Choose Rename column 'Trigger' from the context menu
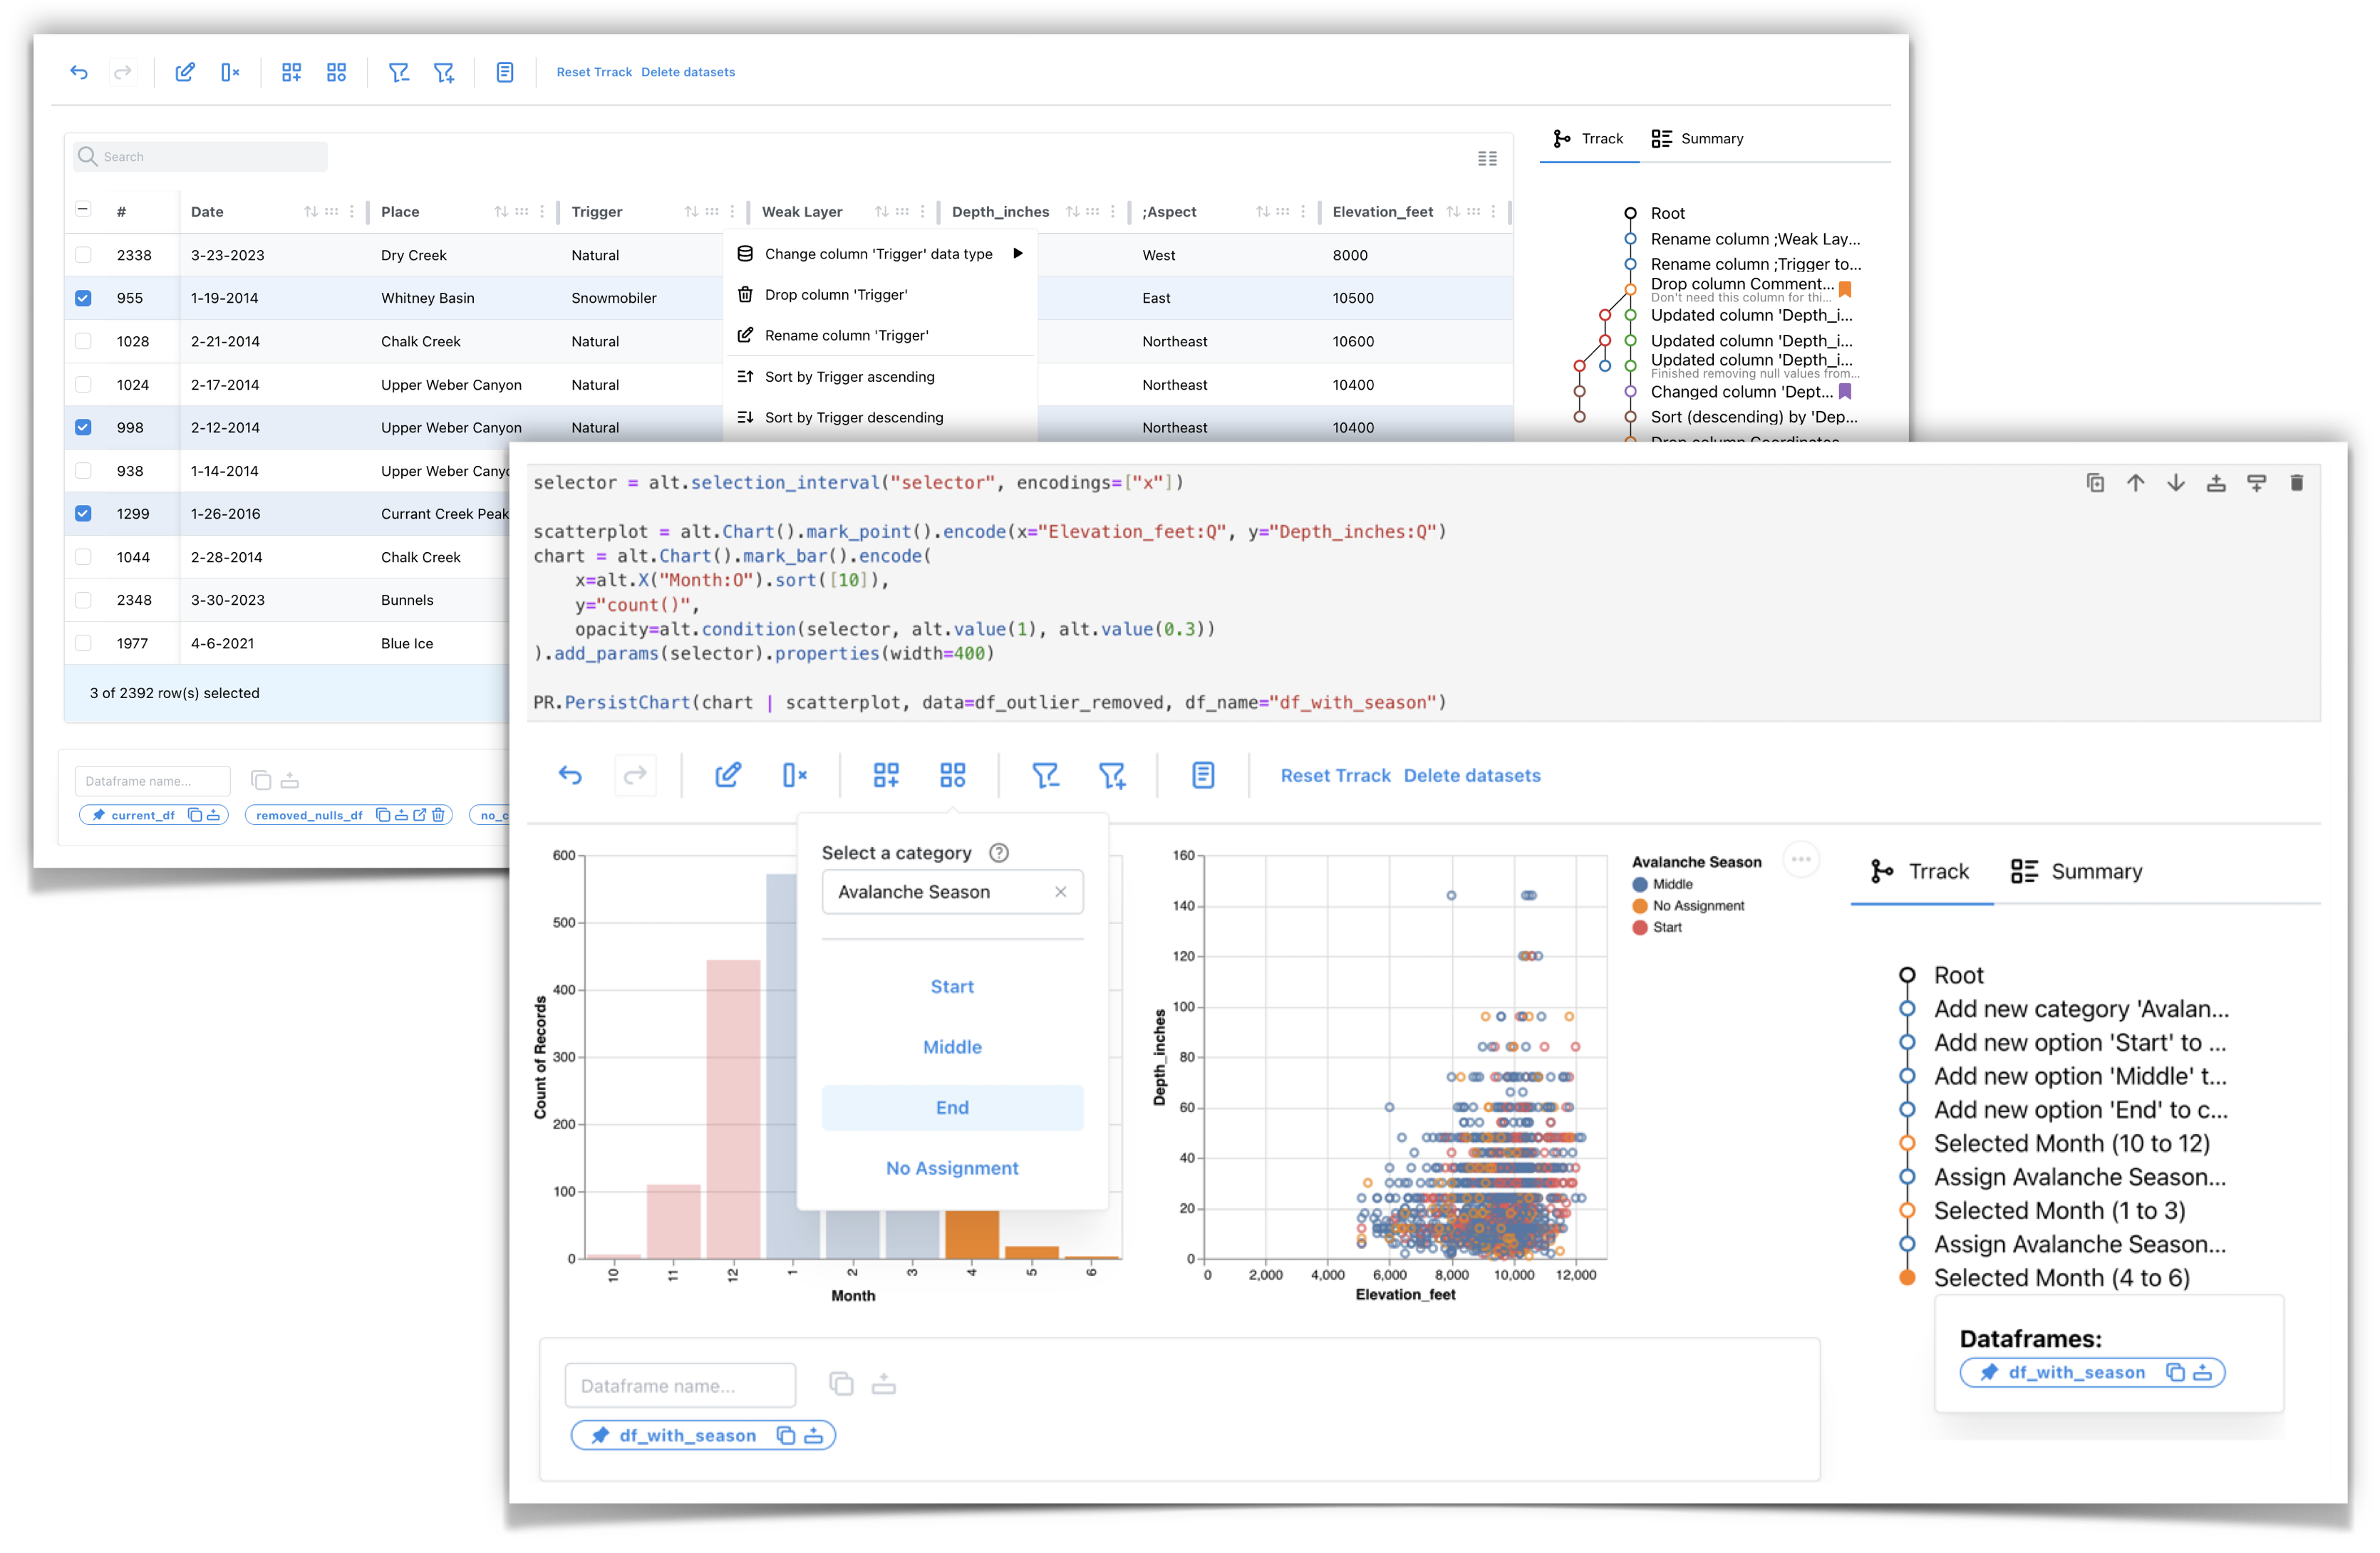This screenshot has width=2380, height=1553. 879,335
